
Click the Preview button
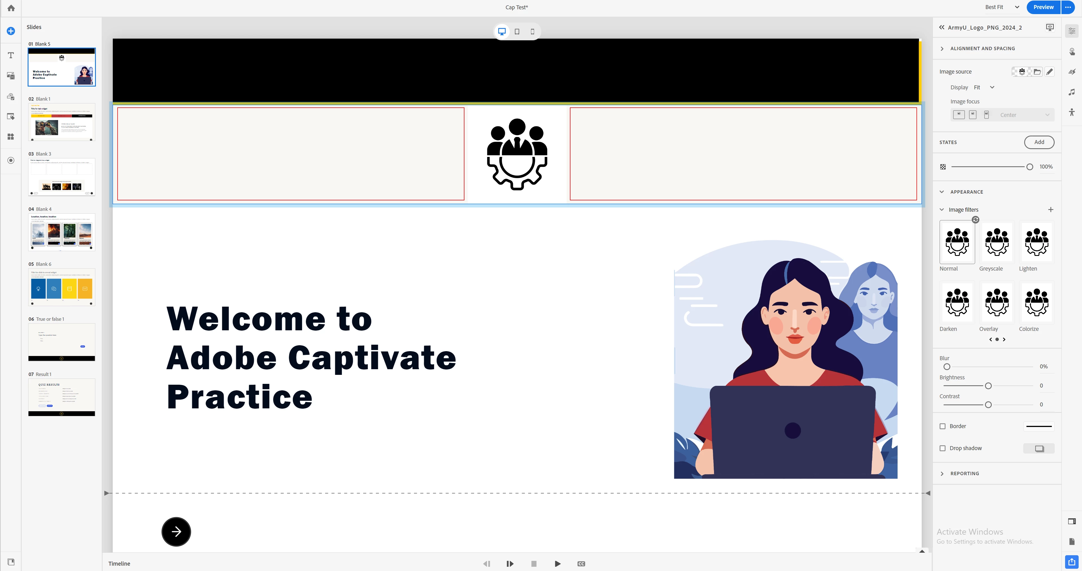(x=1043, y=7)
